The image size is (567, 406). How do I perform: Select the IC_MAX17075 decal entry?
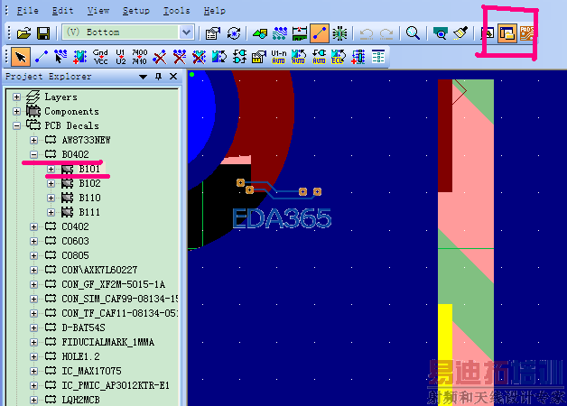pyautogui.click(x=91, y=372)
